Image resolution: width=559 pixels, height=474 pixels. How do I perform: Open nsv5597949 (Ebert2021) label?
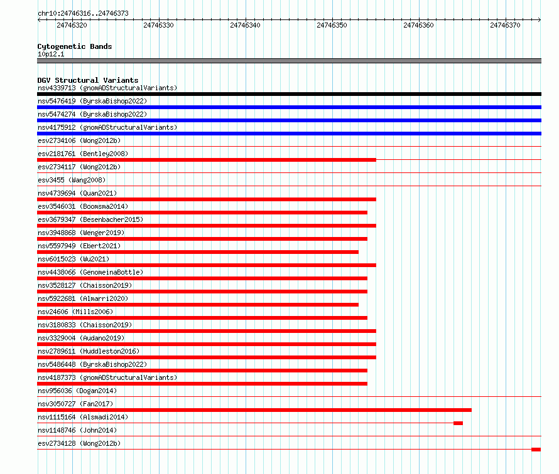pyautogui.click(x=79, y=246)
